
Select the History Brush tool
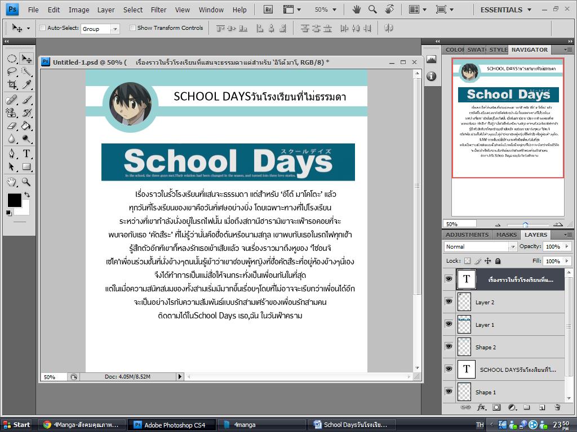coord(26,112)
